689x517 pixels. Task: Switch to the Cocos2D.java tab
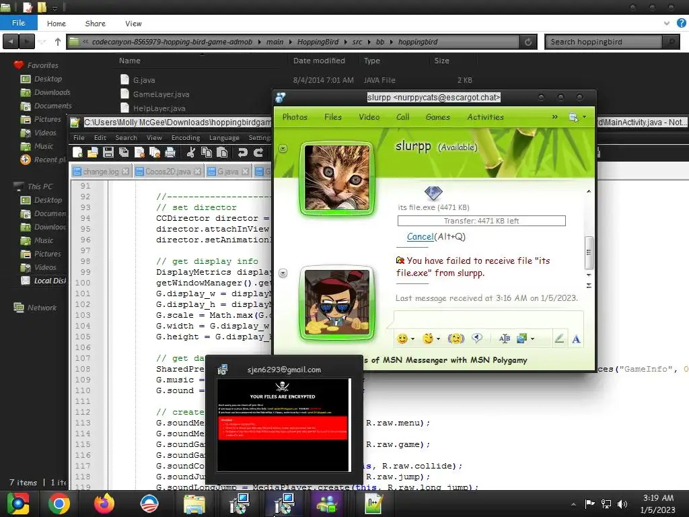168,172
